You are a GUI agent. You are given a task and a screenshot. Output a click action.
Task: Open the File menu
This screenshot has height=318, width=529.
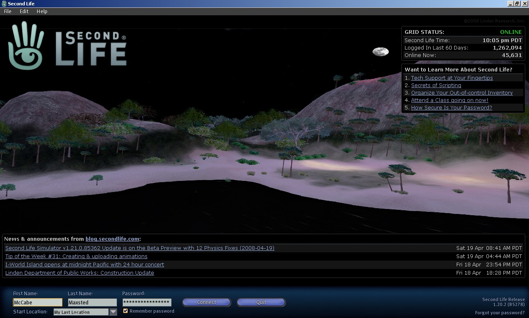[x=8, y=12]
